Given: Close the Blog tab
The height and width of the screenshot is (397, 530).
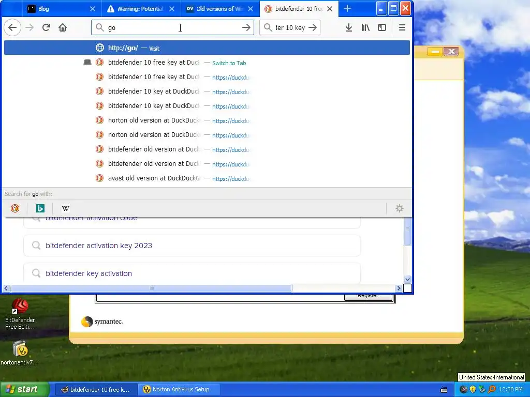Looking at the screenshot, I should coord(93,9).
